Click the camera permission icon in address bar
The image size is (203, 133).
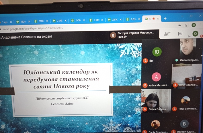click(x=179, y=25)
